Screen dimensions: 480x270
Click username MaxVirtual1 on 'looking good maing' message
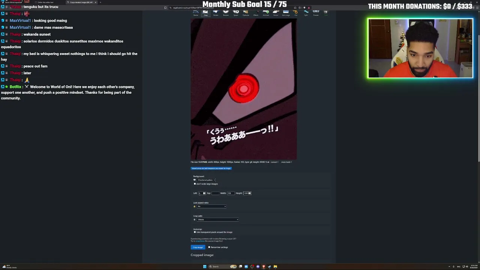(x=20, y=21)
